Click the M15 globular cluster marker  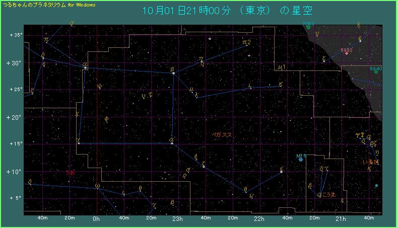point(301,160)
